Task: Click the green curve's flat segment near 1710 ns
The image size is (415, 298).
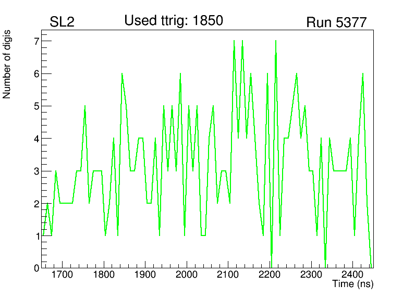Action: (x=66, y=203)
